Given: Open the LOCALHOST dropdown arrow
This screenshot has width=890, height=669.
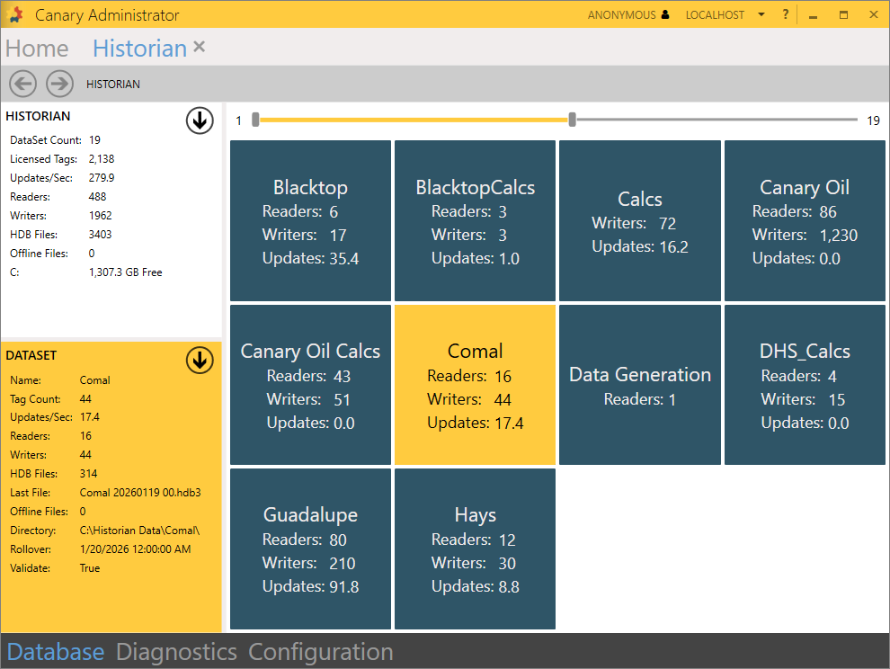Looking at the screenshot, I should pos(761,14).
